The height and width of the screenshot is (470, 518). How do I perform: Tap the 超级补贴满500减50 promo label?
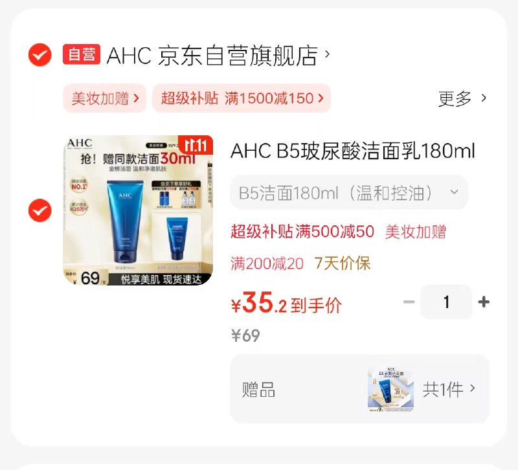[x=302, y=231]
